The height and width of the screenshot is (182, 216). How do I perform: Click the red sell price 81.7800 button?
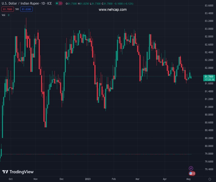(7, 9)
